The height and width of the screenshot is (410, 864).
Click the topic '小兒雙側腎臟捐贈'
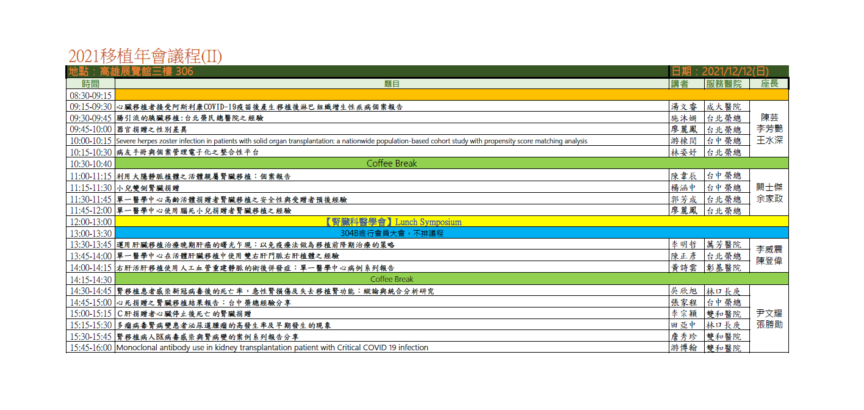pyautogui.click(x=148, y=188)
